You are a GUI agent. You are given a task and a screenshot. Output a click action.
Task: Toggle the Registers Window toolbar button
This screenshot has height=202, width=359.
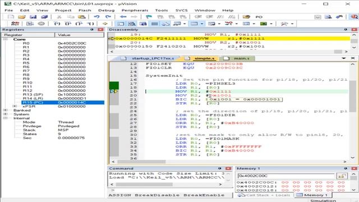click(x=155, y=24)
